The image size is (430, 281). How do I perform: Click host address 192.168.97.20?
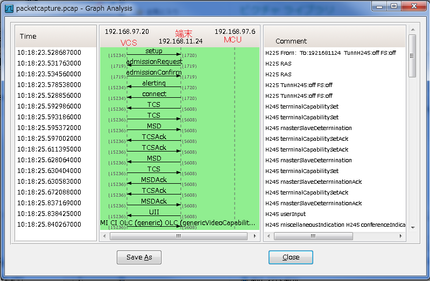tap(126, 32)
